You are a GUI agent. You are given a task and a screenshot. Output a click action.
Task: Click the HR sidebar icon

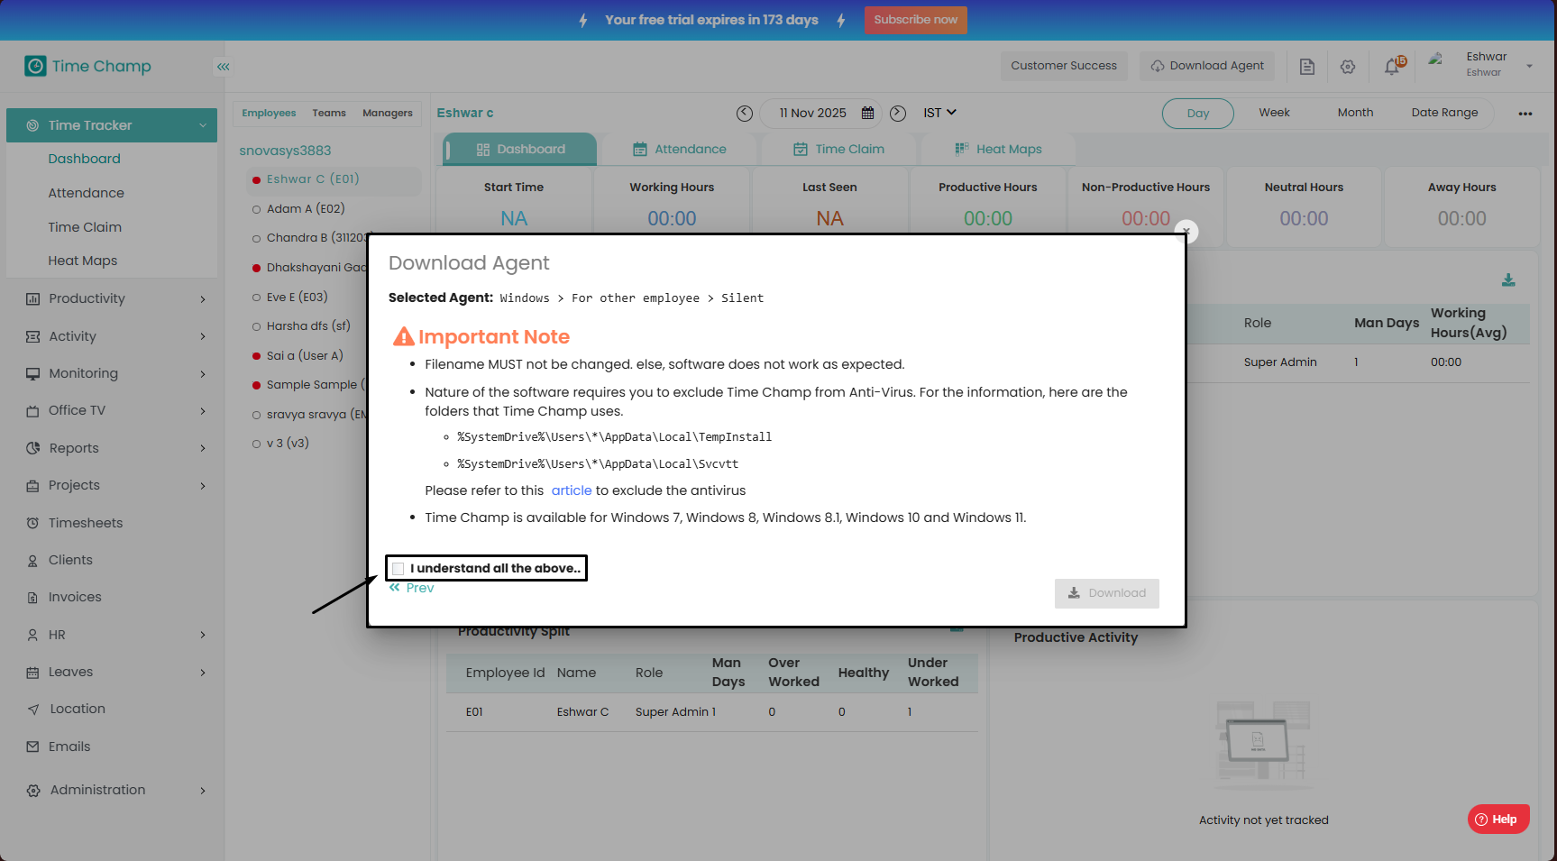33,635
